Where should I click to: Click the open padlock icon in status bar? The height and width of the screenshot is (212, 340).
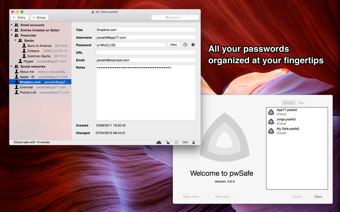(x=168, y=142)
